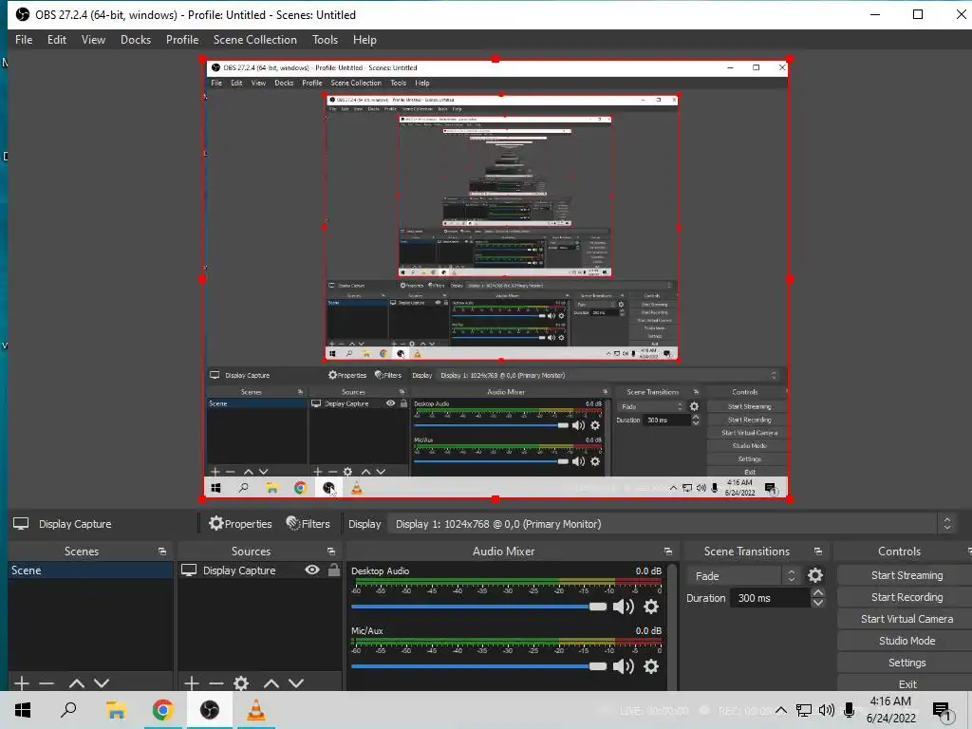Mute the Mic/Aux speaker icon
This screenshot has height=729, width=972.
point(623,666)
